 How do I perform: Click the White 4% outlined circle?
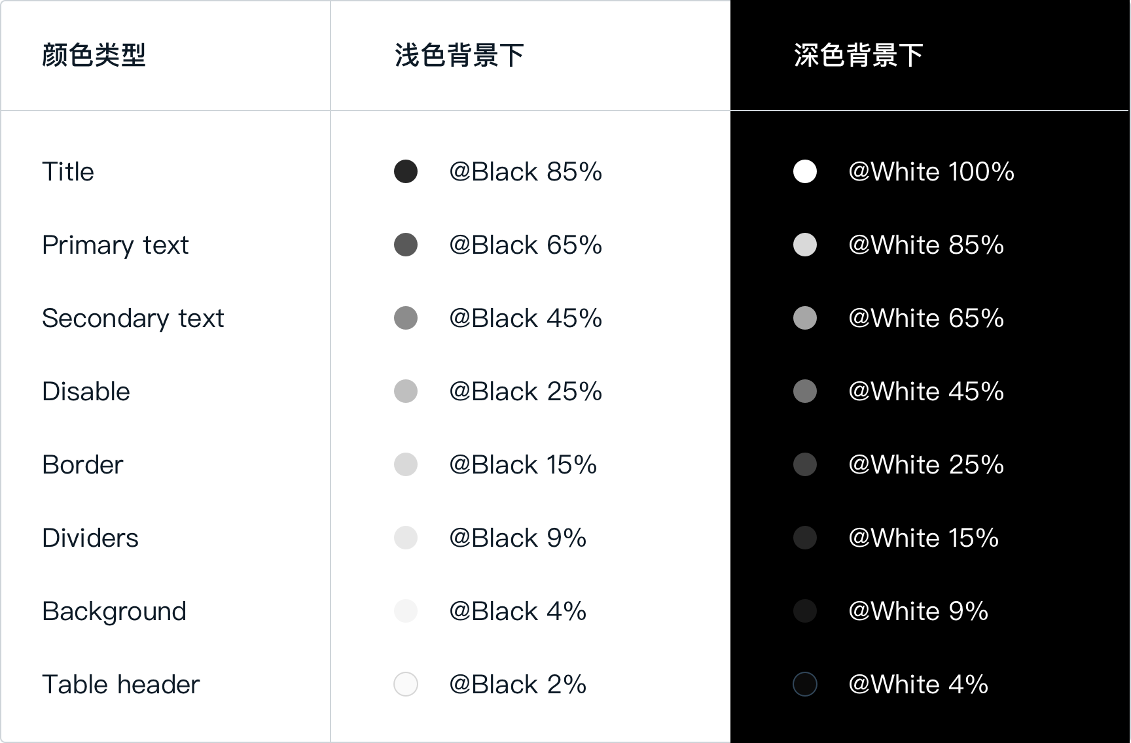click(x=805, y=684)
